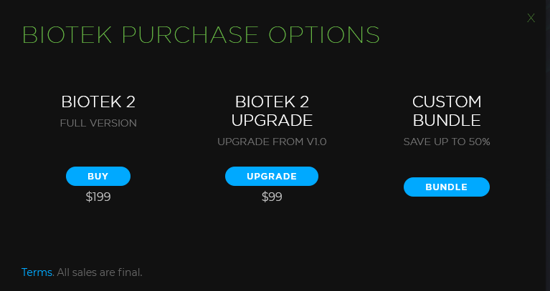The height and width of the screenshot is (291, 550).
Task: Start the v1.0 upgrade purchase button
Action: pos(272,176)
